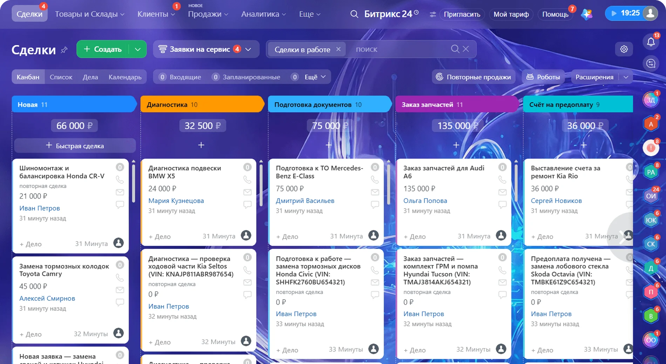
Task: Open Расширения dropdown arrow
Action: pyautogui.click(x=626, y=77)
